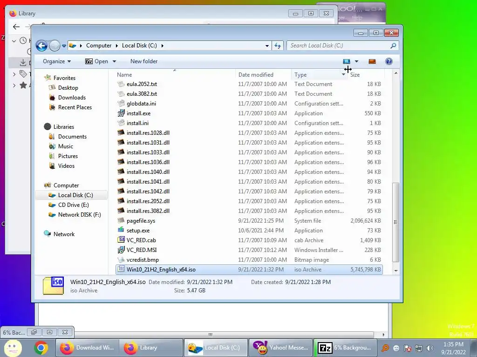The height and width of the screenshot is (357, 477).
Task: Open recent locations dropdown beside forward arrow
Action: (x=64, y=46)
